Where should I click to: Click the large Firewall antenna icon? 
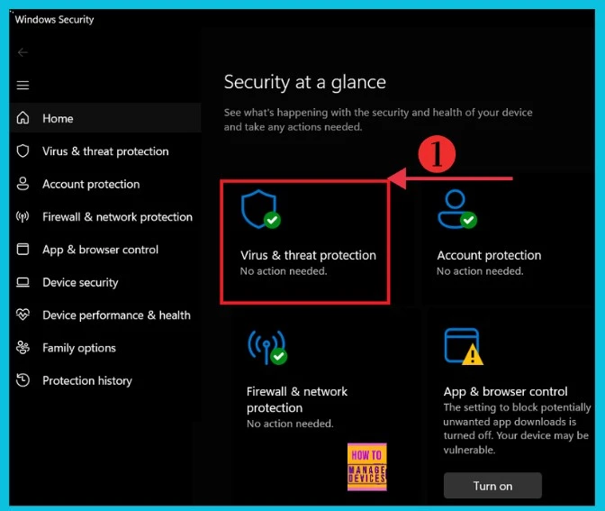click(x=267, y=347)
